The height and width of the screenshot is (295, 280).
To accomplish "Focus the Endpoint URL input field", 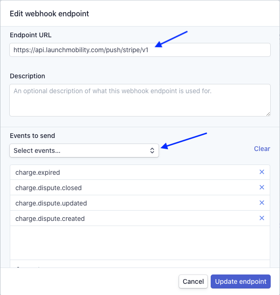I will point(140,50).
